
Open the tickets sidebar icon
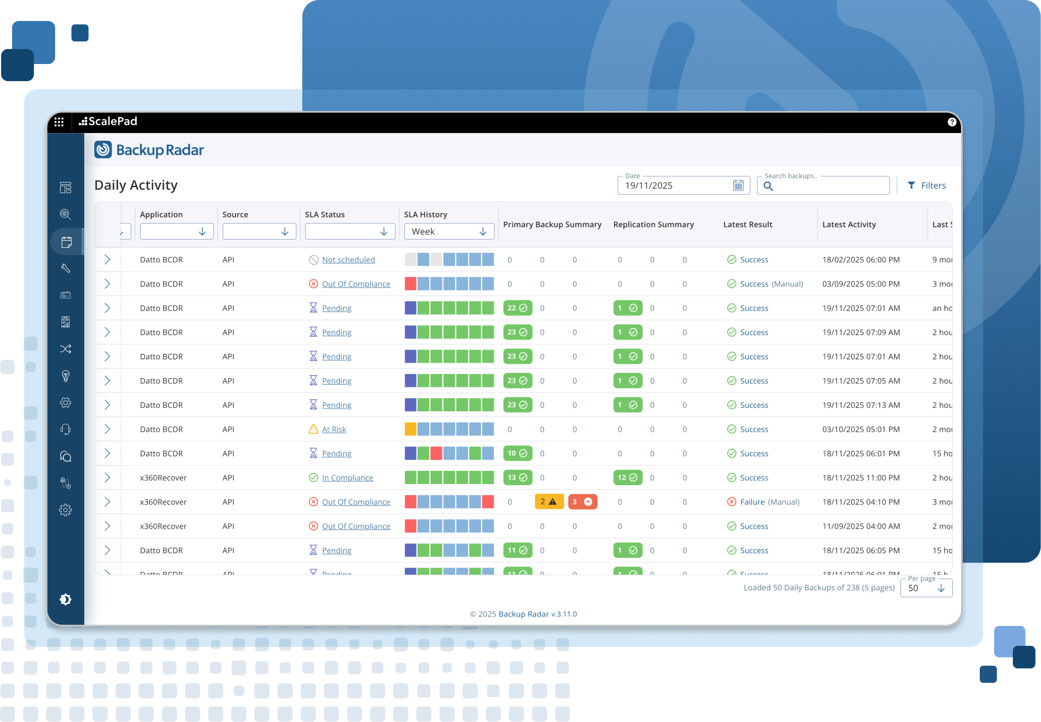[x=66, y=295]
